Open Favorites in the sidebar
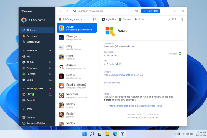207x138 pixels. (32, 36)
